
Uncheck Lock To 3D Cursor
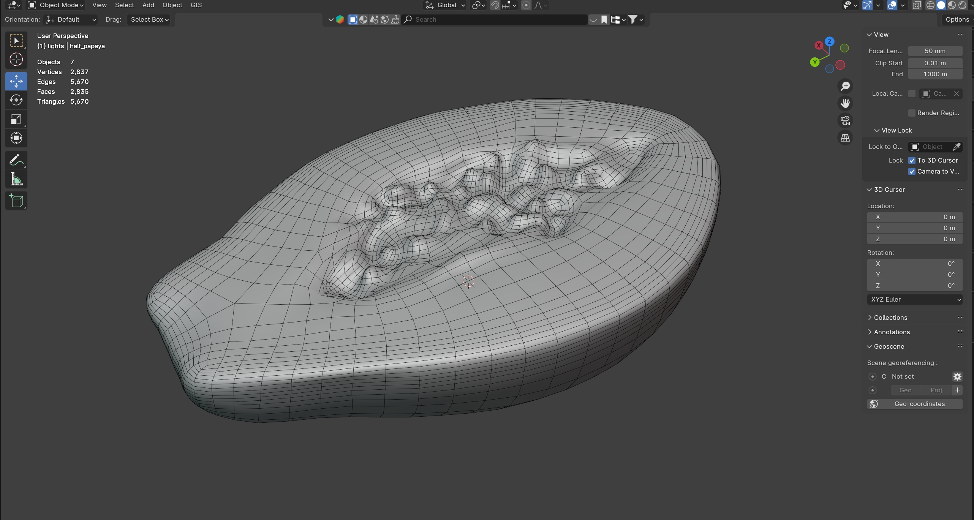pos(912,160)
